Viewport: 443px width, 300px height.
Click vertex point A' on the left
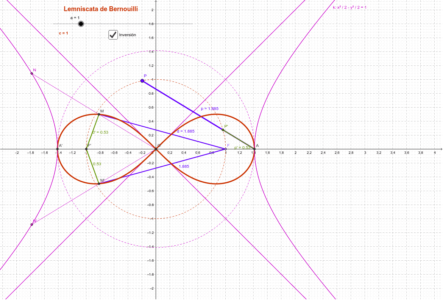coord(57,149)
